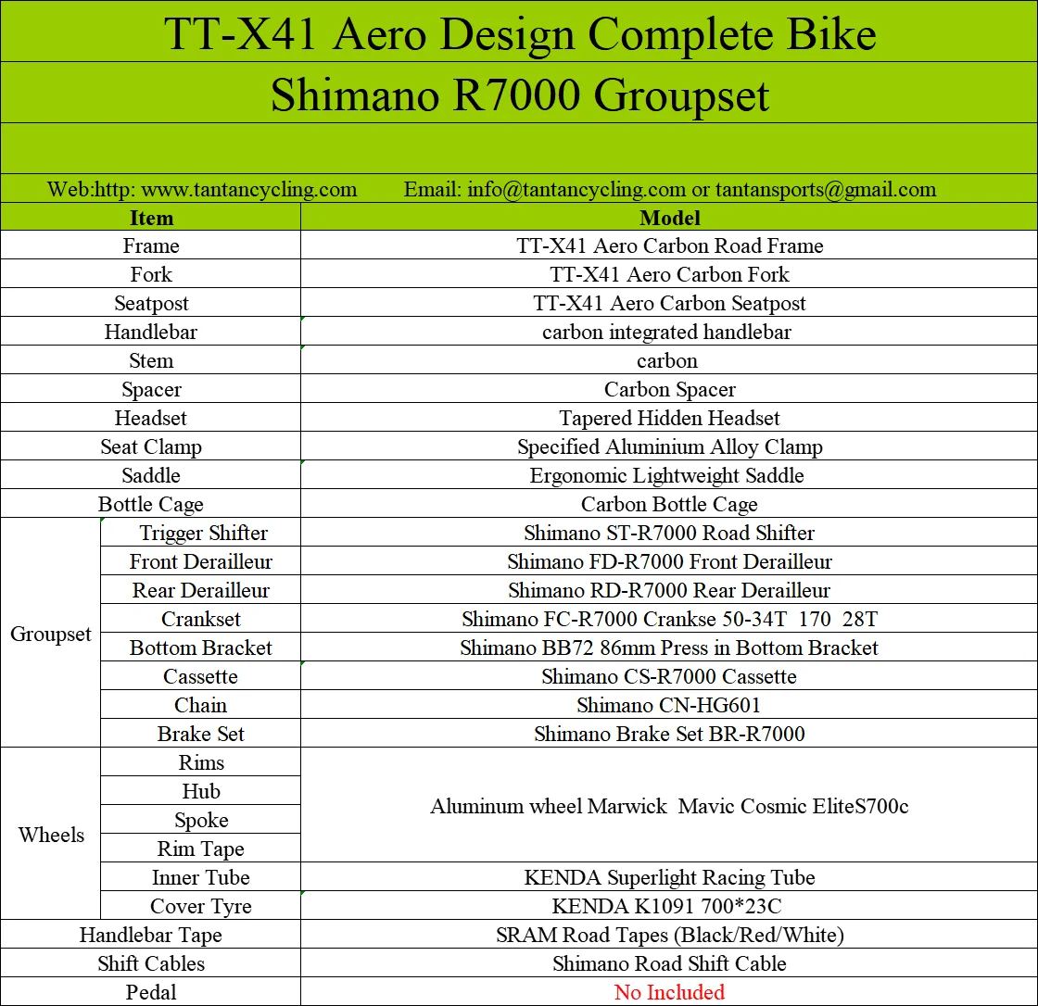Click the 'Rim Tape' item cell
Viewport: 1038px width, 1006px height.
[200, 848]
